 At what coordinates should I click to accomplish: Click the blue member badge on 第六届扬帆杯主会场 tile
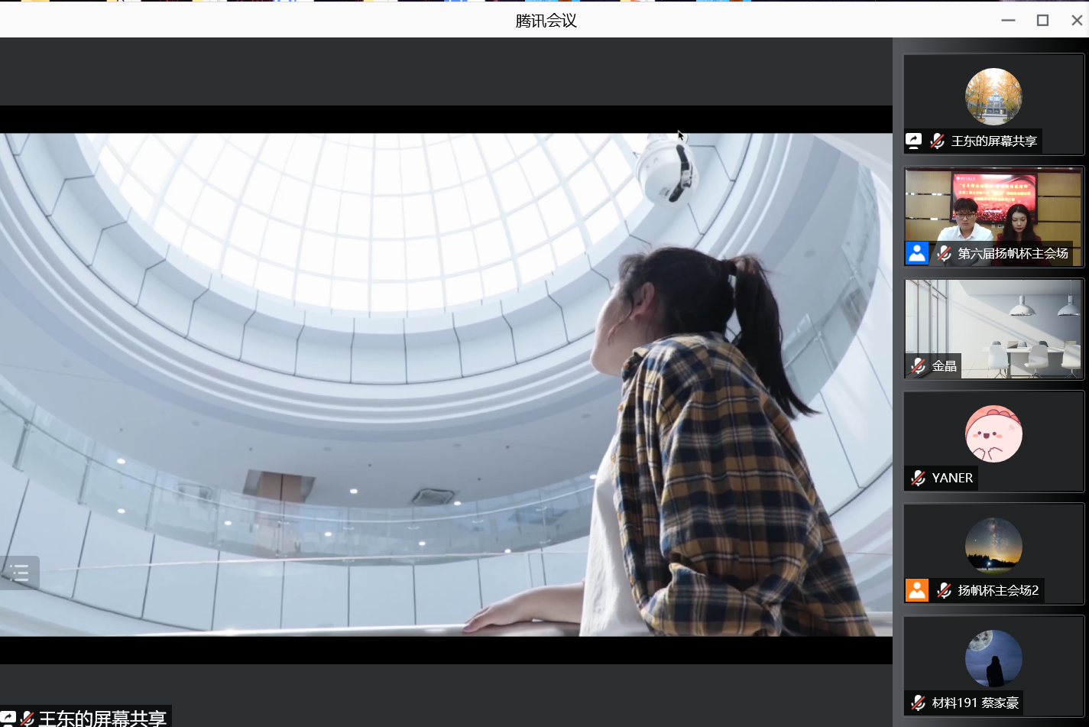pyautogui.click(x=916, y=253)
